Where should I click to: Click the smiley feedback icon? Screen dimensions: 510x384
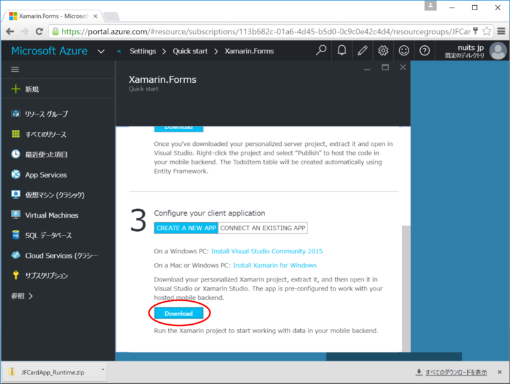tap(404, 51)
